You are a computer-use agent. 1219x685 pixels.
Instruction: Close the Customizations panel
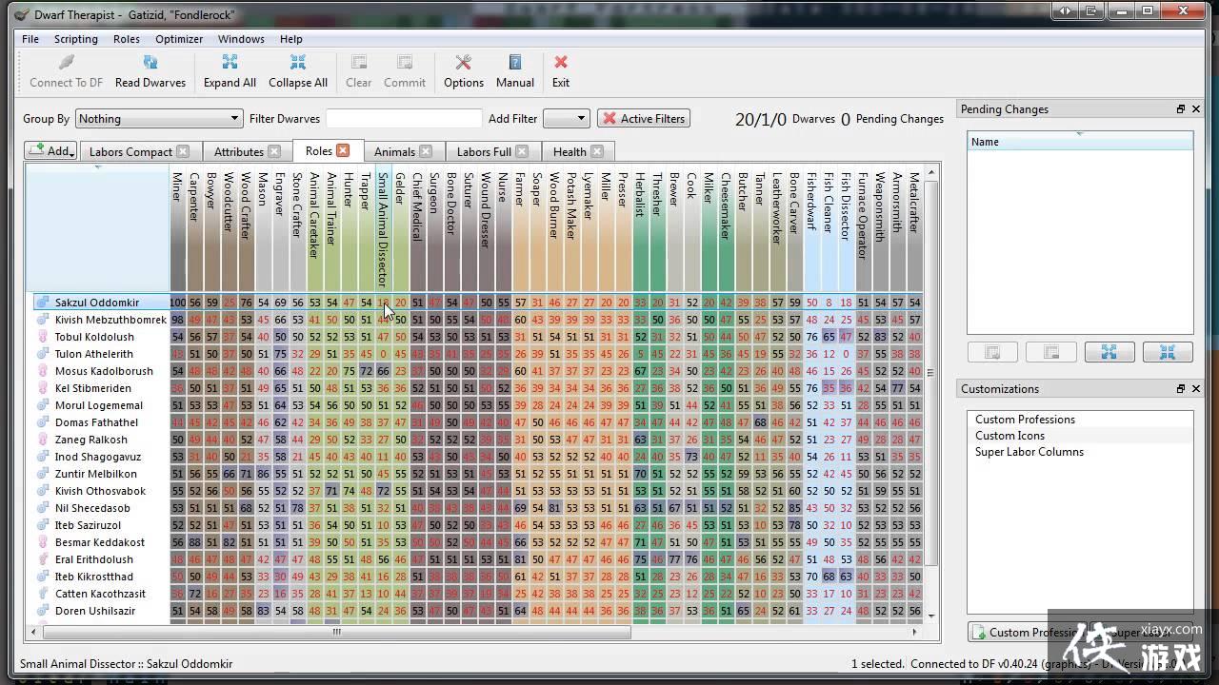(1196, 389)
